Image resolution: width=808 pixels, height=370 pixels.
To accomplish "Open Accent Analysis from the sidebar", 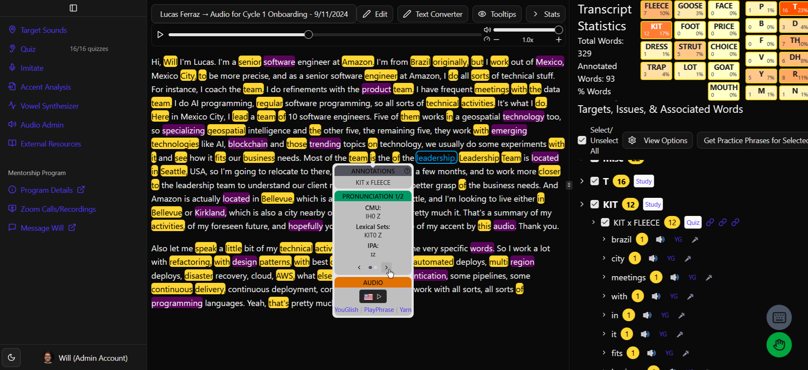I will pos(45,87).
